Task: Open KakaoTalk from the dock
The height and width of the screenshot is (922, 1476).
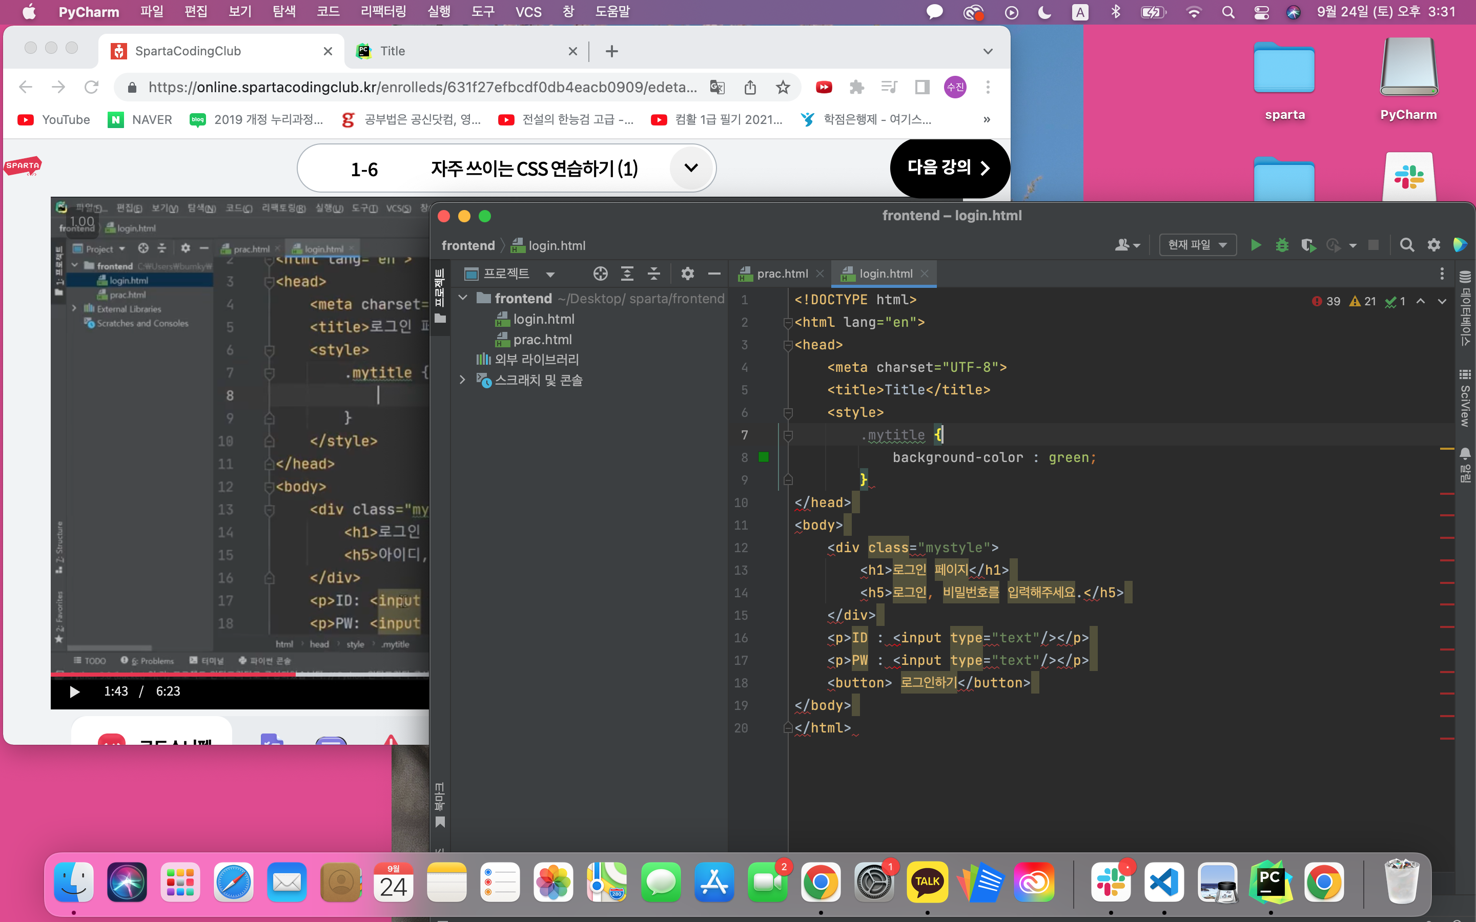Action: 927,882
